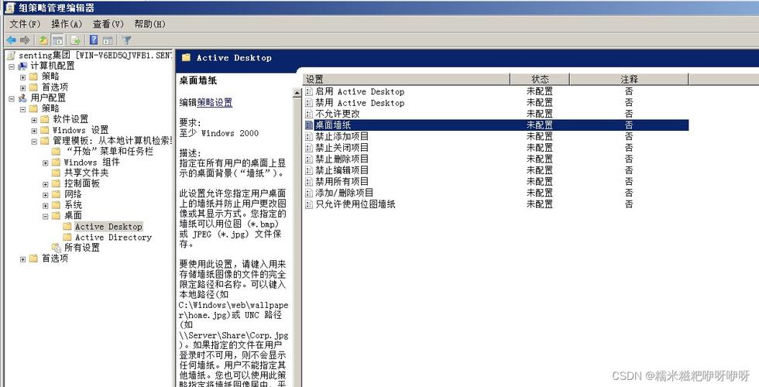Viewport: 759px width, 387px height.
Task: Collapse the 桌面 tree node
Action: 45,216
